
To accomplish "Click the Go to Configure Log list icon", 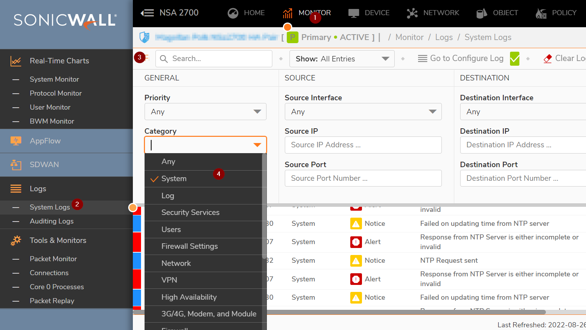I will [422, 59].
